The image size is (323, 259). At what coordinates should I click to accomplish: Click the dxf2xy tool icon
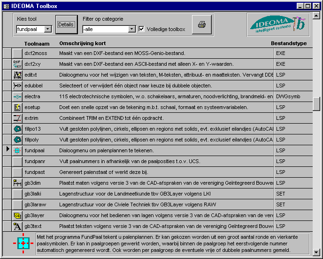pos(17,64)
